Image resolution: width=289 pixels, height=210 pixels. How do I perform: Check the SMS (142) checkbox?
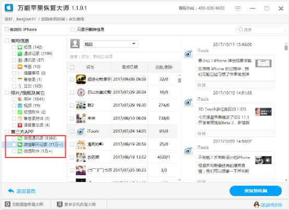(14, 47)
